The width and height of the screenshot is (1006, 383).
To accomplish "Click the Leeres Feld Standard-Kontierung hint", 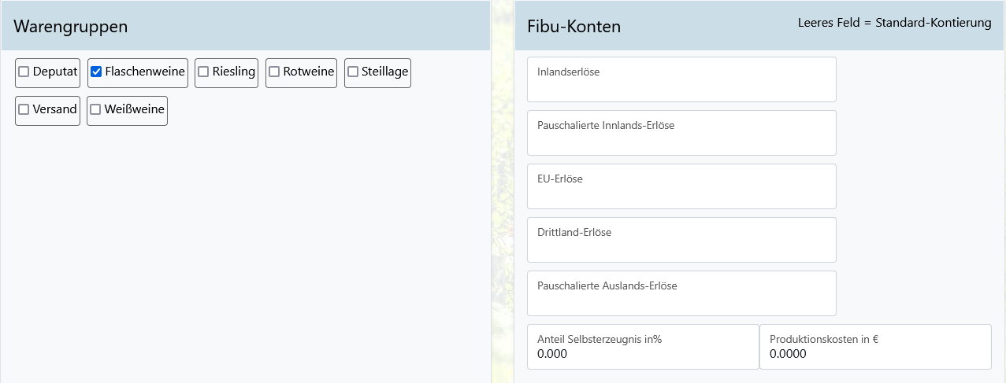I will coord(894,23).
